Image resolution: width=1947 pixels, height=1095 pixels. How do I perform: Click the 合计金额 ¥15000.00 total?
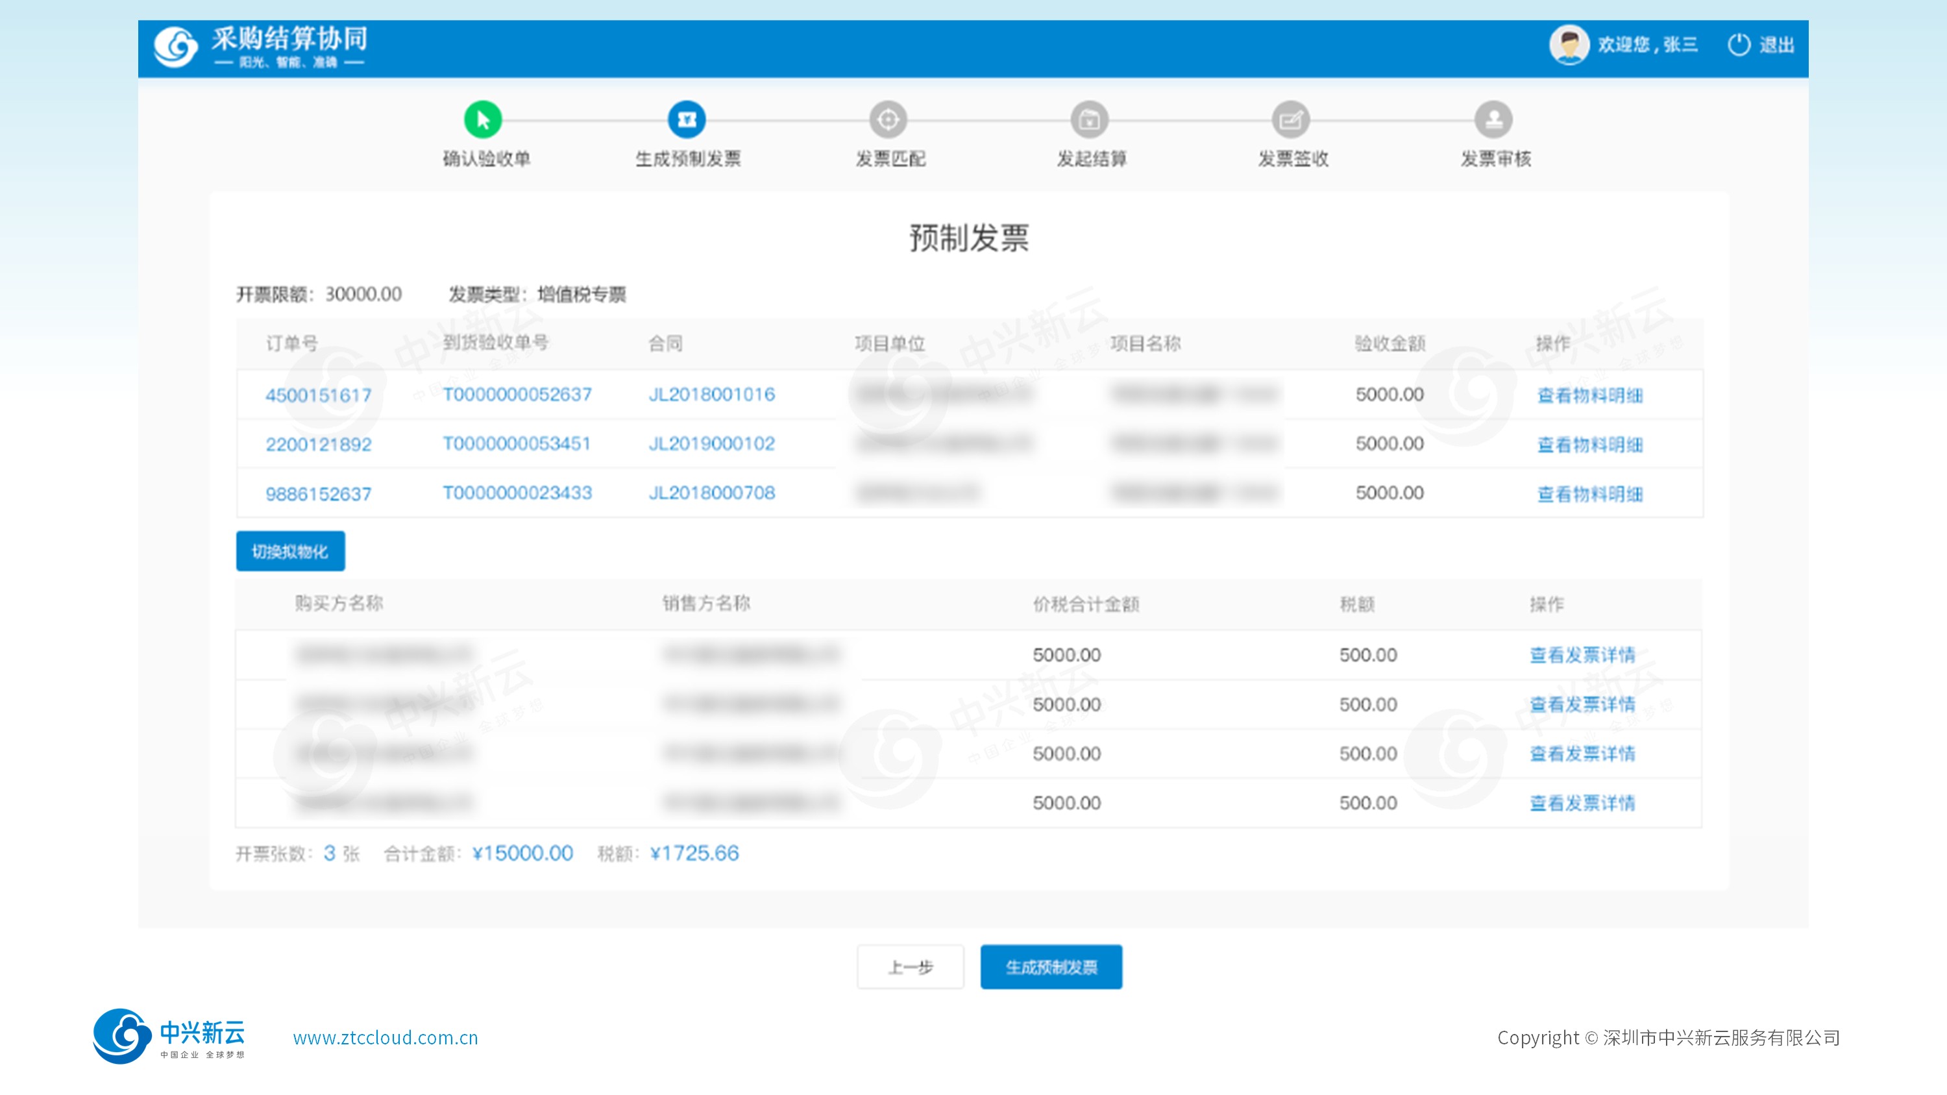(x=522, y=853)
